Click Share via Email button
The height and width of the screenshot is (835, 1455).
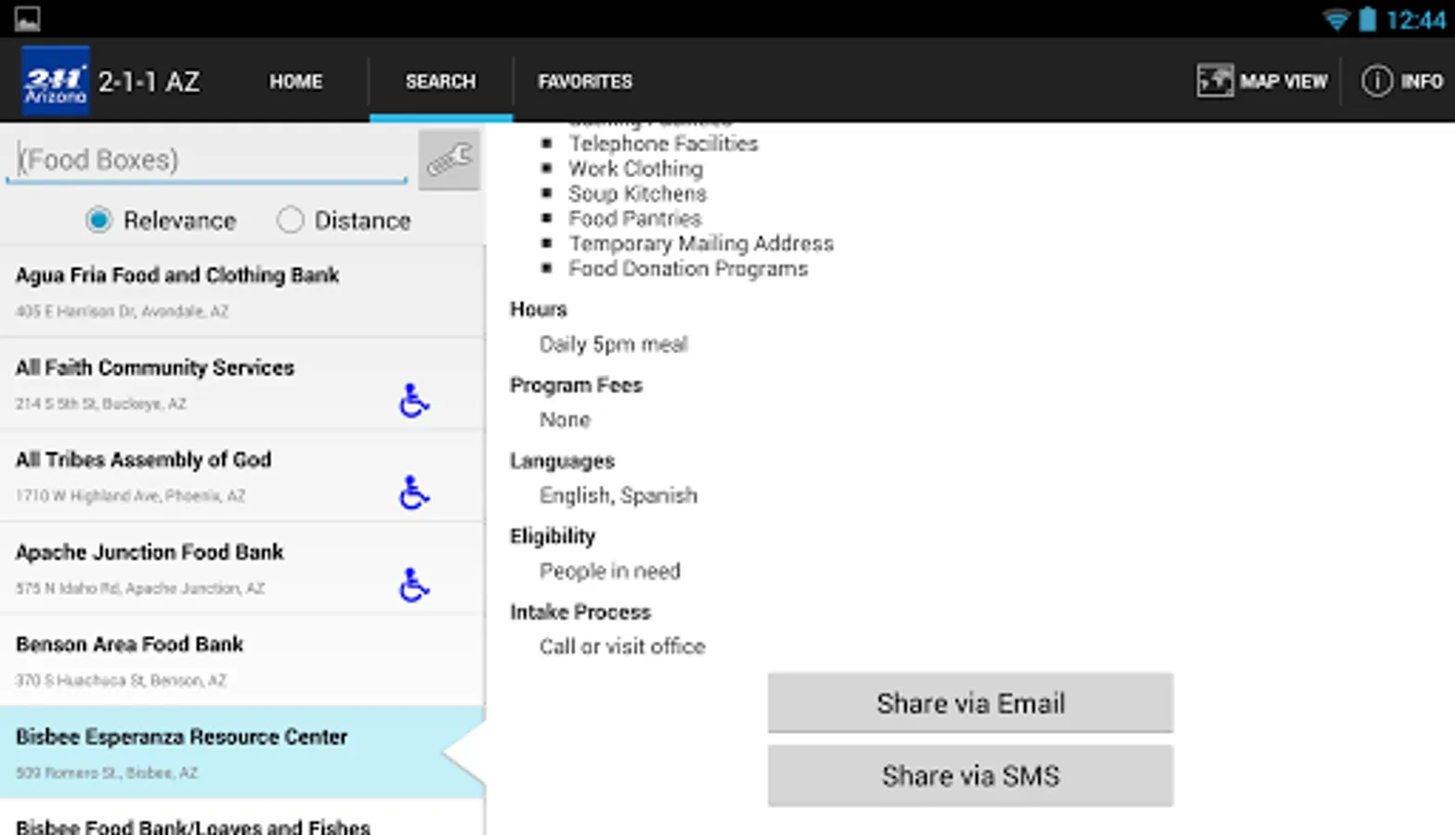pos(970,703)
